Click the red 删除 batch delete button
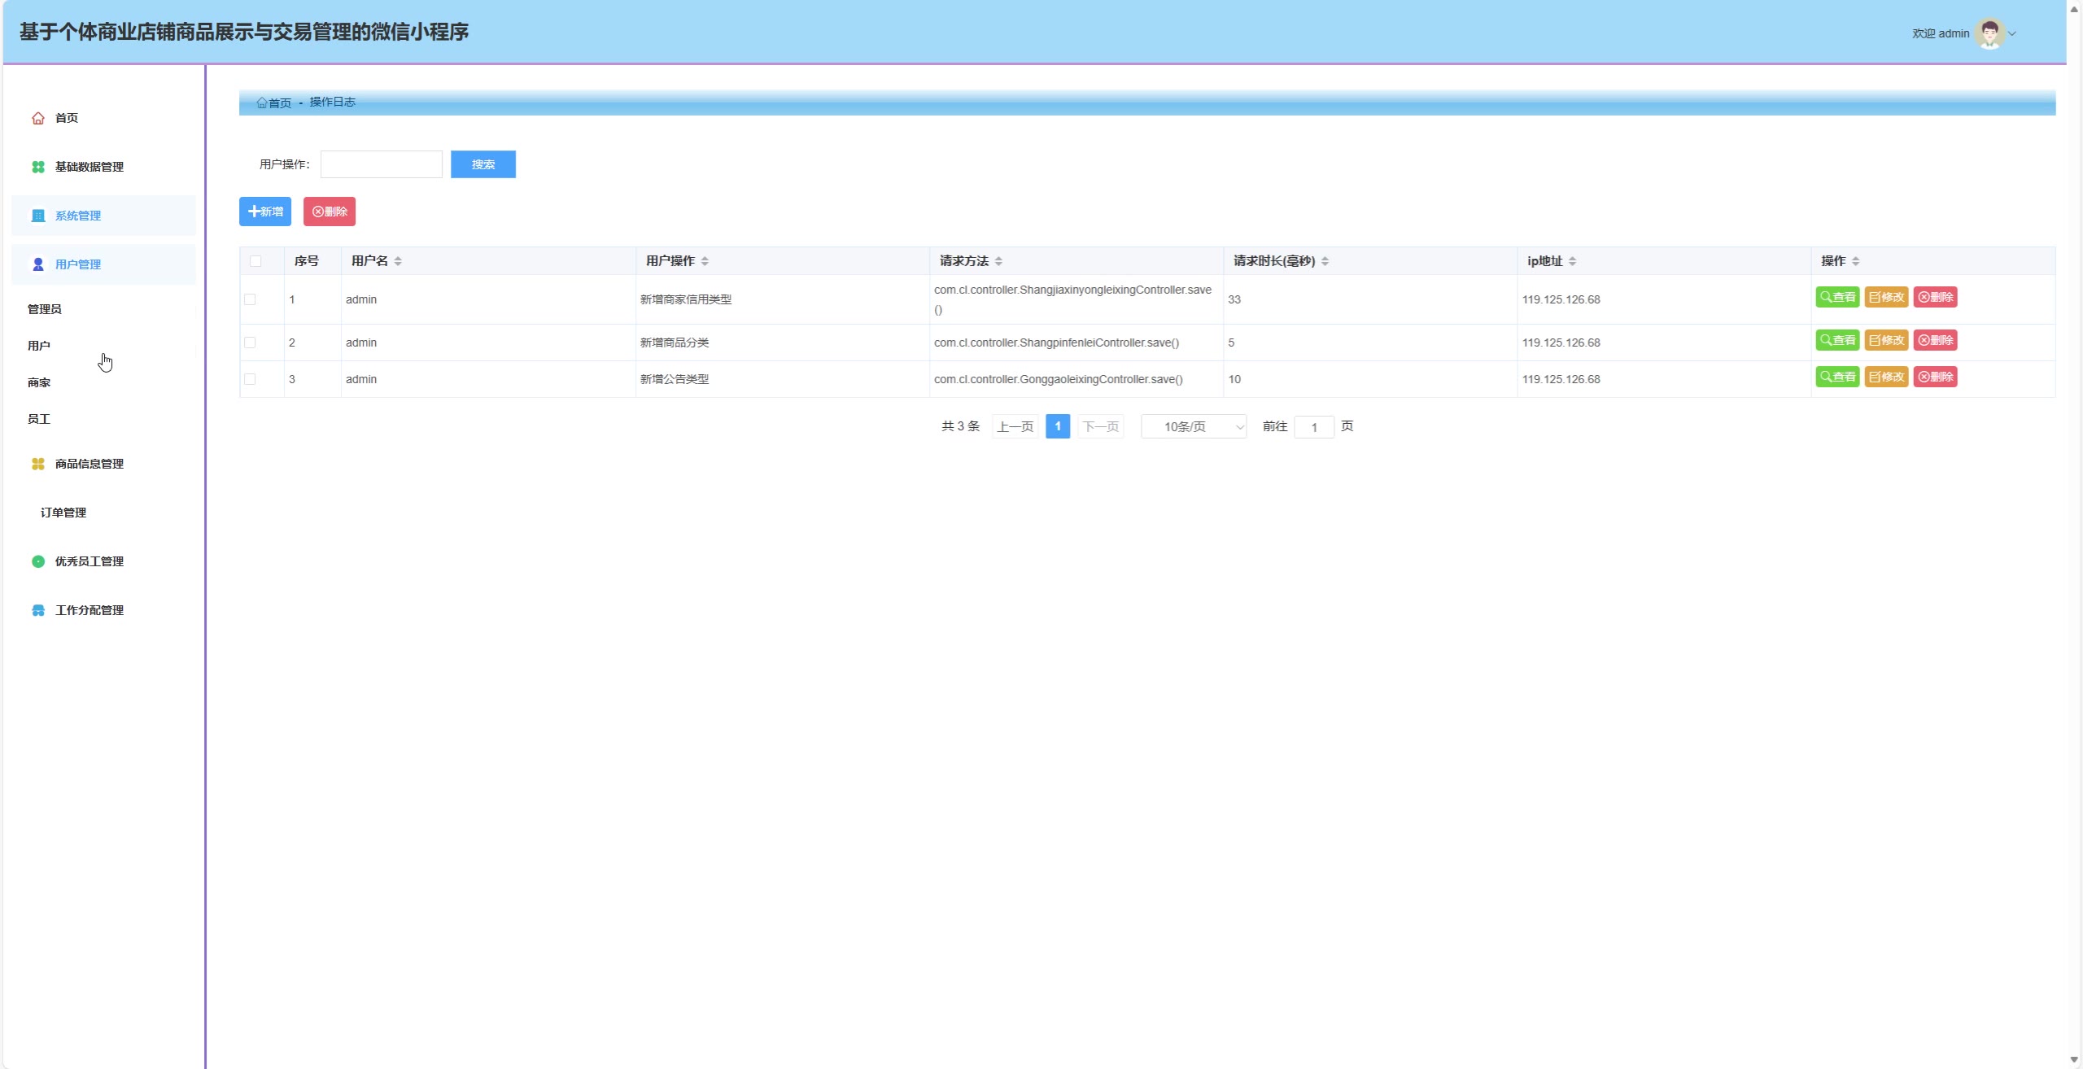The height and width of the screenshot is (1069, 2083). click(330, 212)
